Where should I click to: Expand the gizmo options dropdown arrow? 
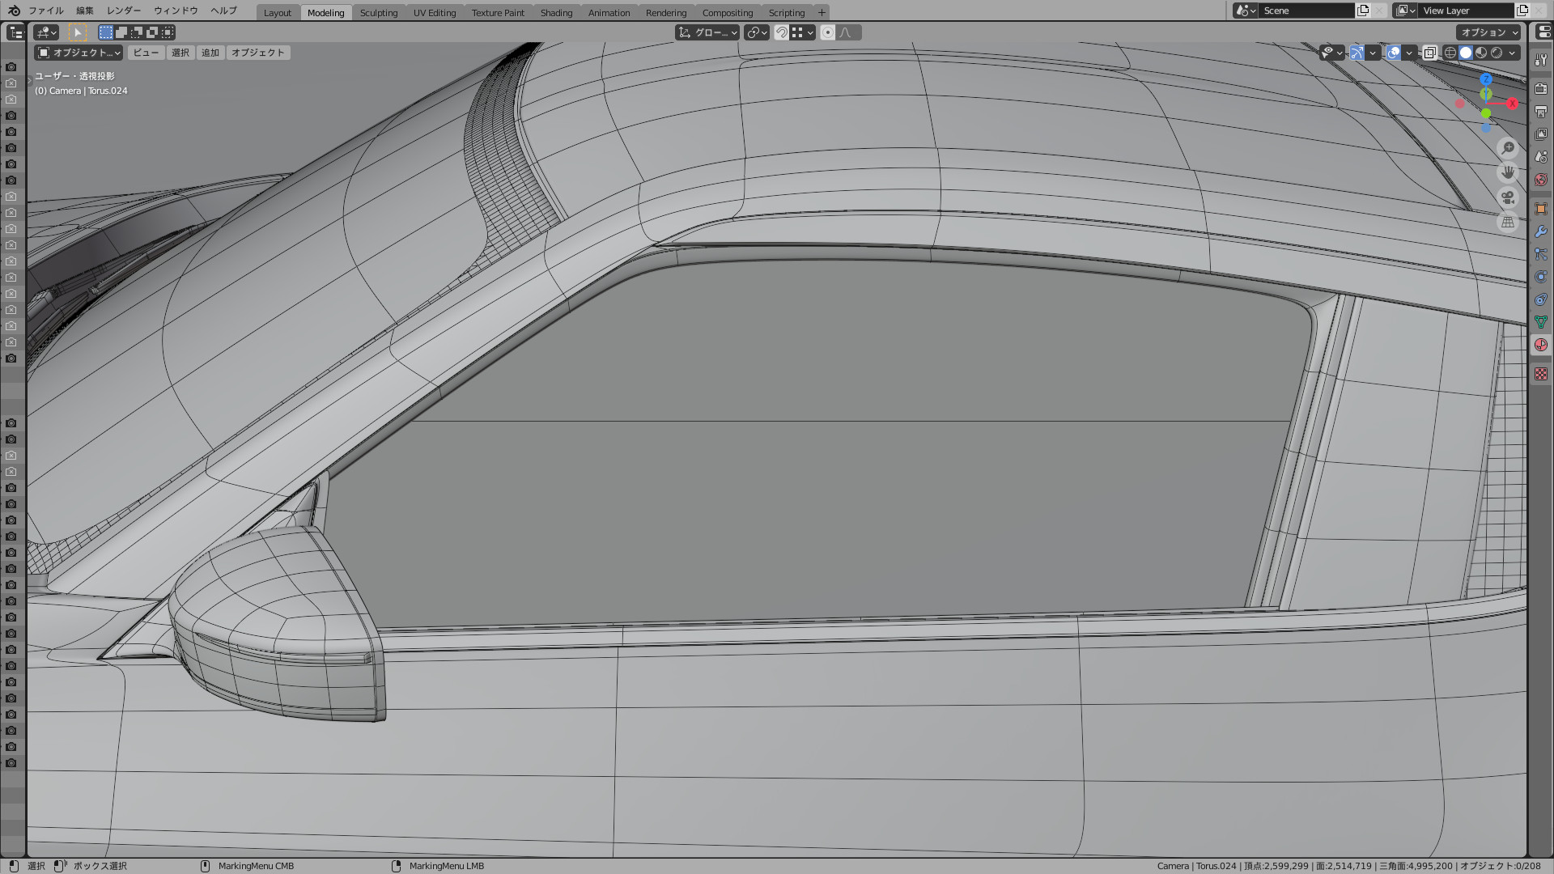[1373, 53]
